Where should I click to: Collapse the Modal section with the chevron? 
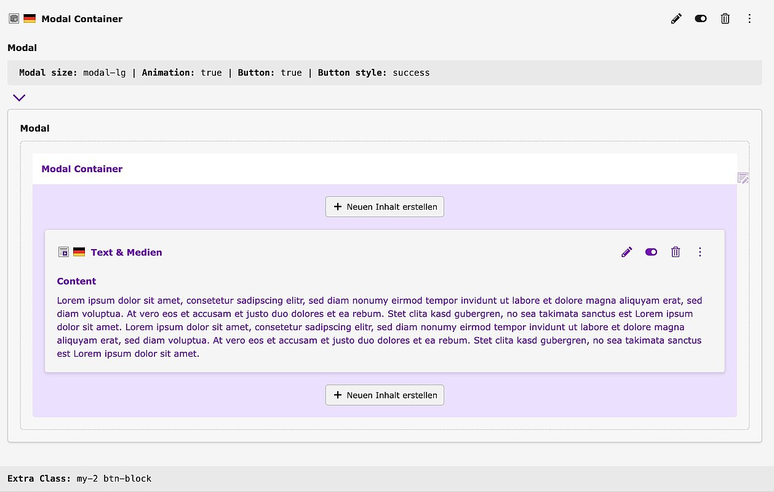(x=19, y=97)
